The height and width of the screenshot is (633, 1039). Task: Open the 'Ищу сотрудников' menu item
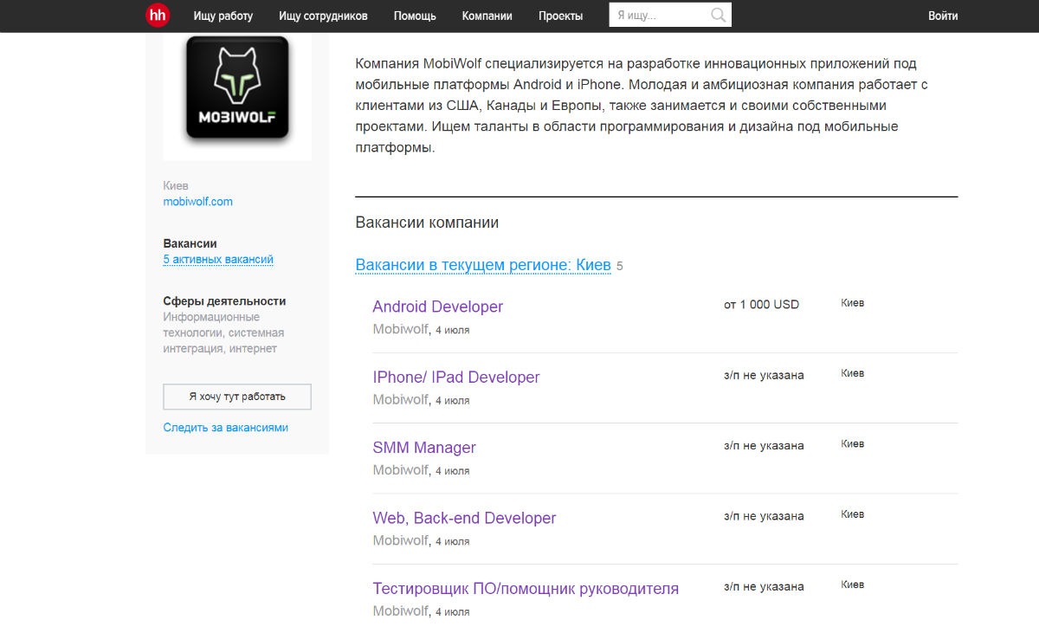(x=323, y=16)
